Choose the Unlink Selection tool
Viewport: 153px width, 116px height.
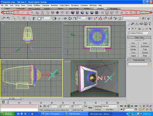pyautogui.click(x=19, y=18)
